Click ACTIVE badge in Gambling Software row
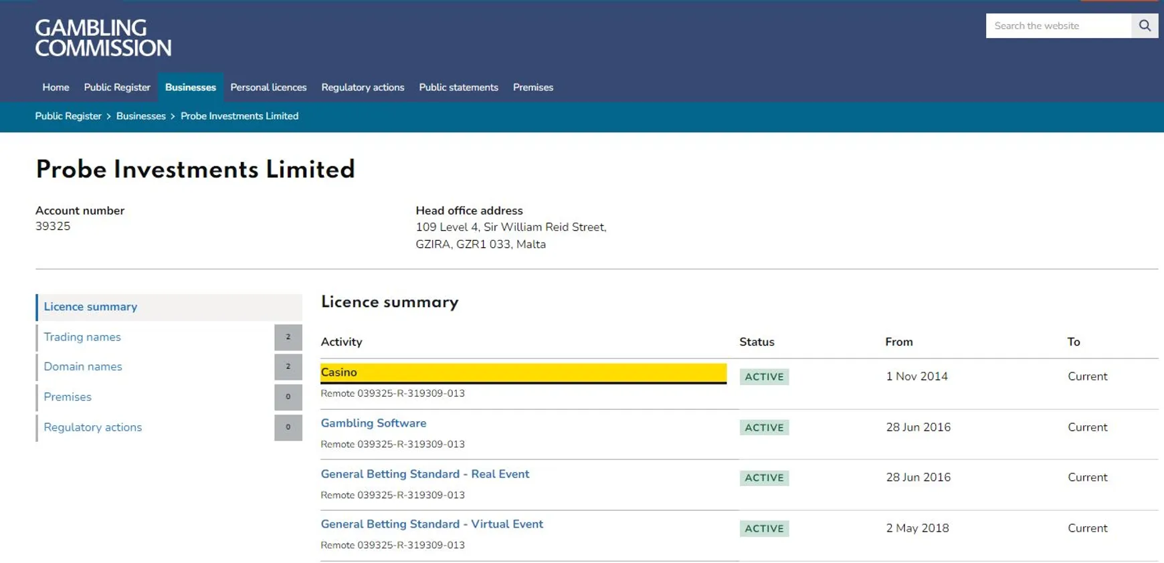Image resolution: width=1164 pixels, height=563 pixels. point(764,427)
